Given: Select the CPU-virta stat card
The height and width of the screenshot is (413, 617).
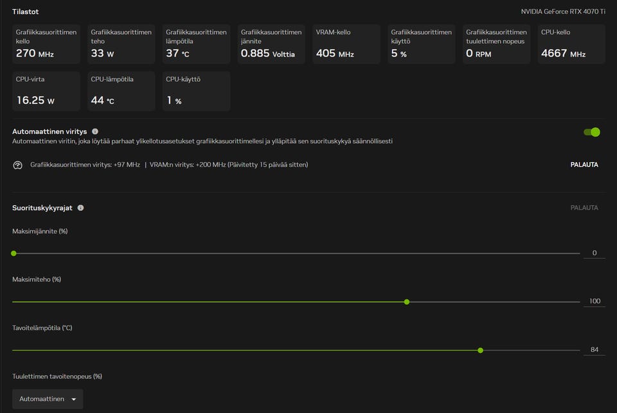Looking at the screenshot, I should (x=46, y=91).
